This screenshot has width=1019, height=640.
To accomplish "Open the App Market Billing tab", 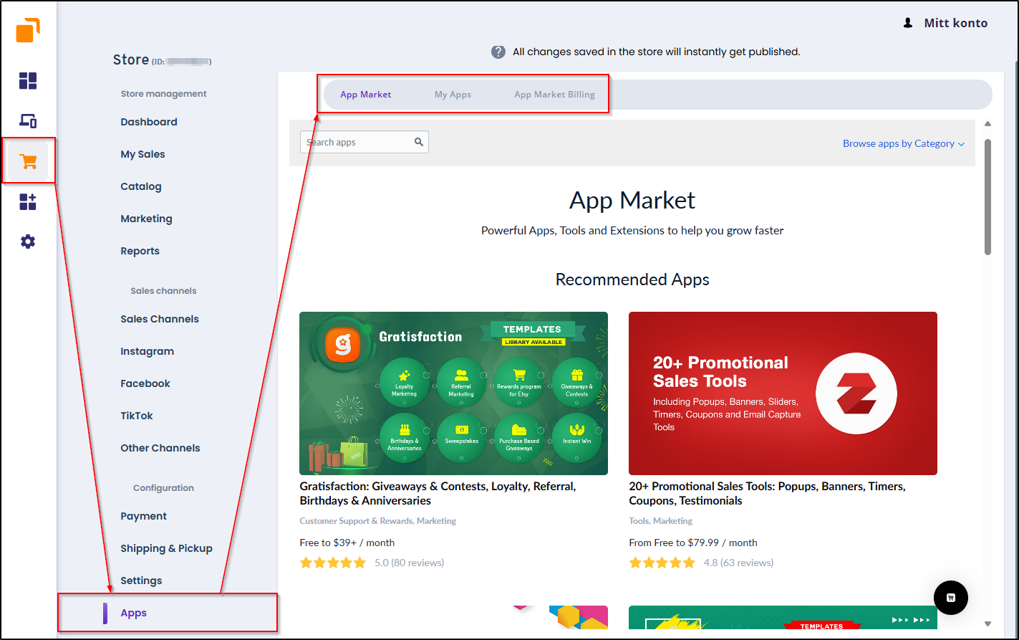I will (x=555, y=94).
